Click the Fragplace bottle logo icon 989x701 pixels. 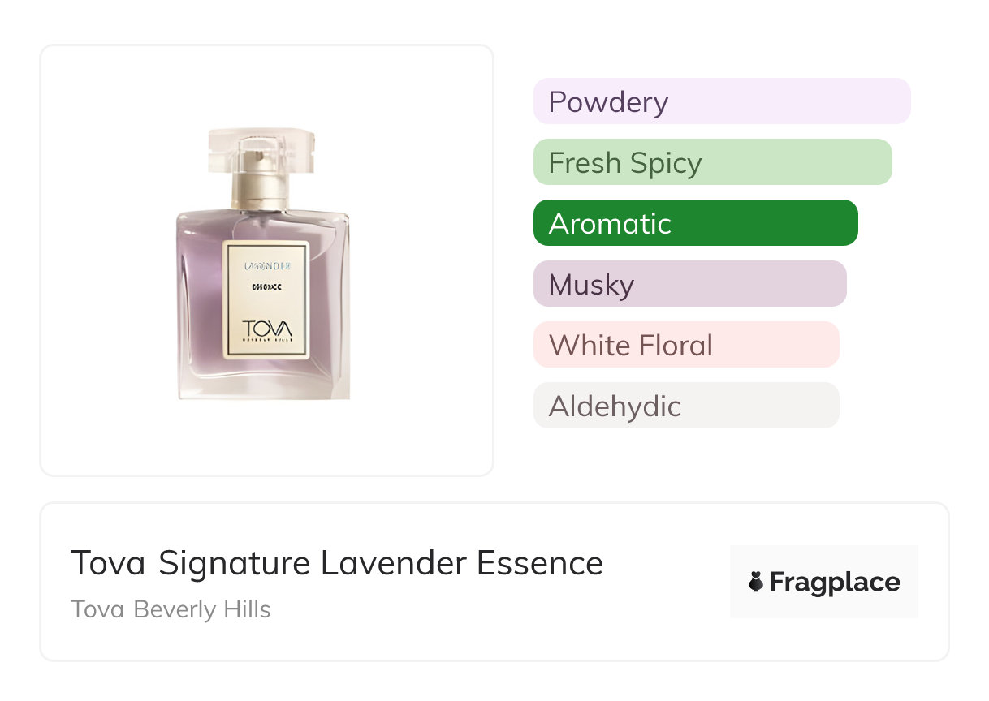click(756, 582)
